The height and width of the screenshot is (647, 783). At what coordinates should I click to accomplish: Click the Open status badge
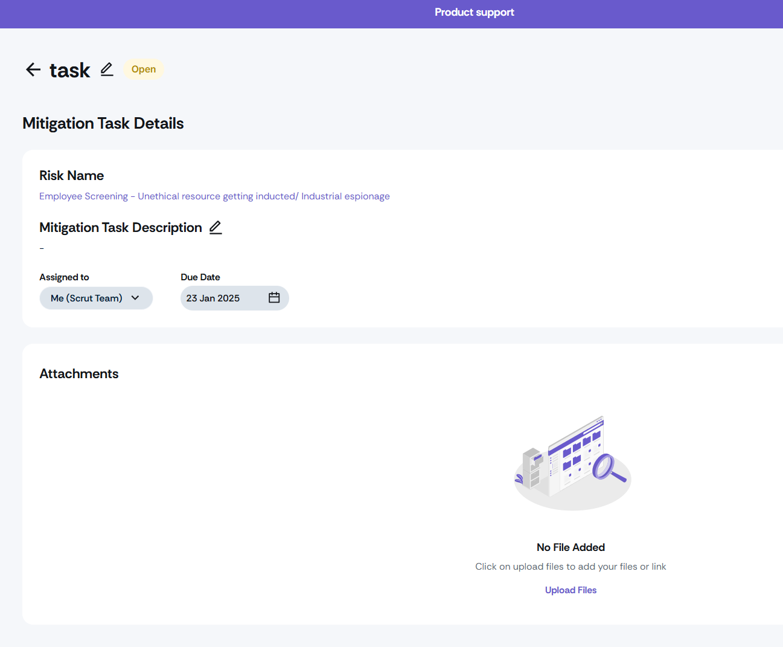click(144, 69)
